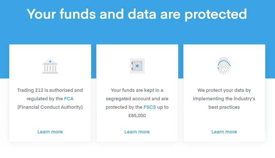275x158 pixels.
Task: Open the FSCS link
Action: coord(150,107)
